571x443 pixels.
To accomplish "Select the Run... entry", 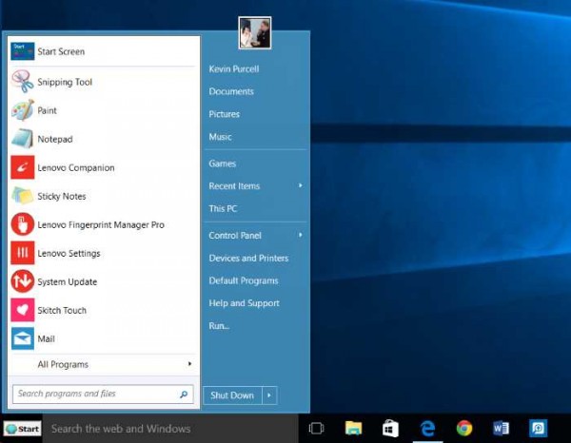I will (219, 326).
